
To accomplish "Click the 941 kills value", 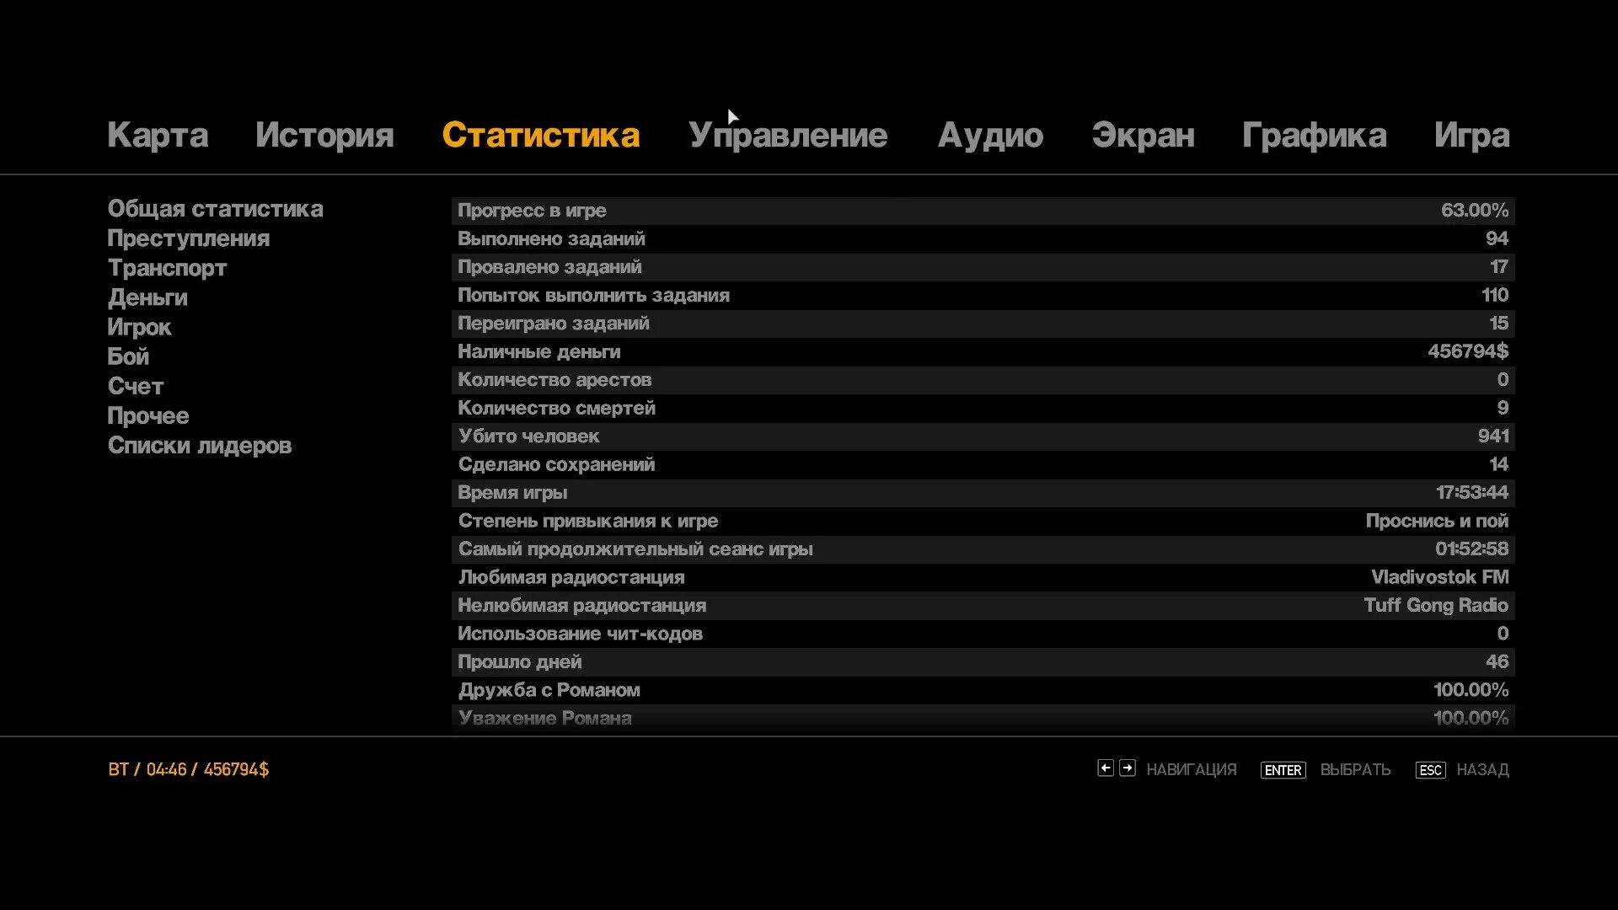I will [1493, 436].
